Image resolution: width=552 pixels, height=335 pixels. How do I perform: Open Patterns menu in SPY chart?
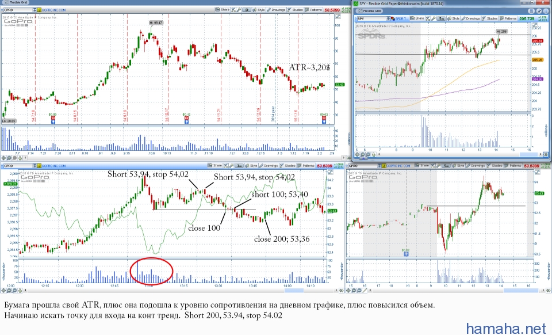508,18
